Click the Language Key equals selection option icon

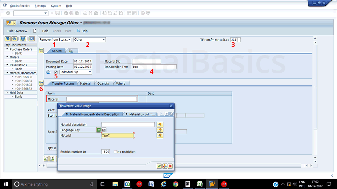98,130
